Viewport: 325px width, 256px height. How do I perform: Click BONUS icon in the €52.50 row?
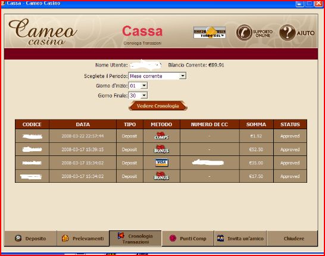click(161, 149)
